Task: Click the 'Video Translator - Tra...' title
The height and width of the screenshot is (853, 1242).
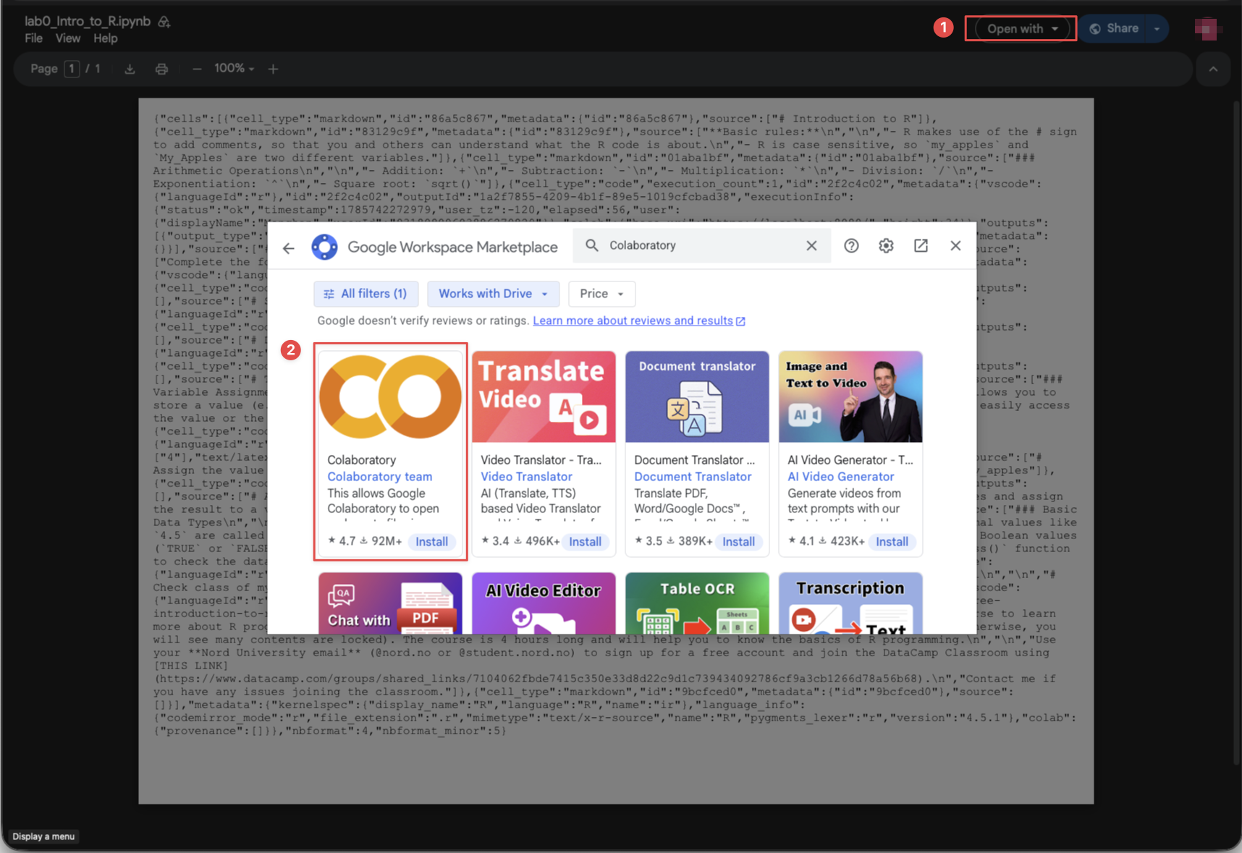Action: click(541, 460)
